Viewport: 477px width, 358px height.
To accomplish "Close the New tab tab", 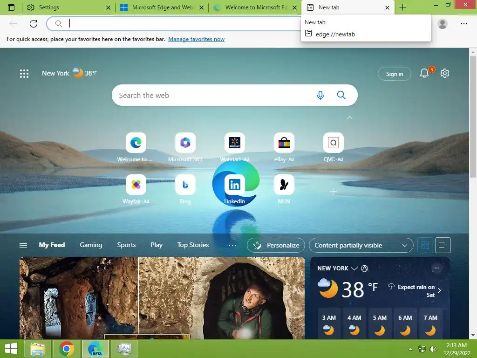I will (x=387, y=7).
